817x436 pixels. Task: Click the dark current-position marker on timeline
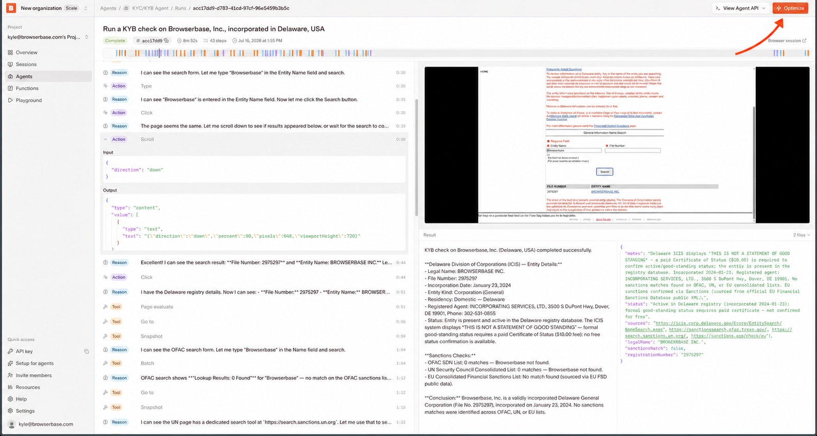coord(159,53)
